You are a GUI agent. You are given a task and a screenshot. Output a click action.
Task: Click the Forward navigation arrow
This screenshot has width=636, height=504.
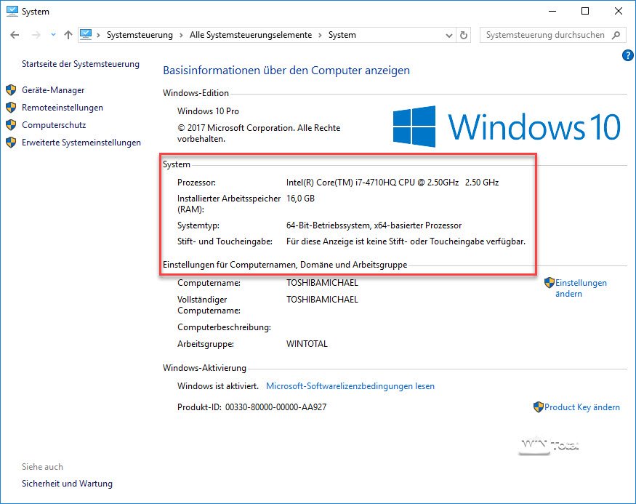[x=36, y=36]
